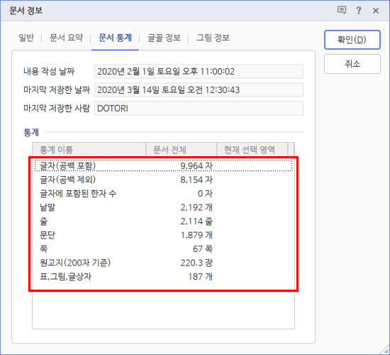The height and width of the screenshot is (355, 390).
Task: Click the 현재 선택 영역 column header
Action: tap(252, 150)
